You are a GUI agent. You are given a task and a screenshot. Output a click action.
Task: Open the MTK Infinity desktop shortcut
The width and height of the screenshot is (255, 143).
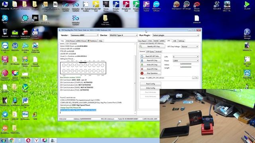tap(76, 20)
